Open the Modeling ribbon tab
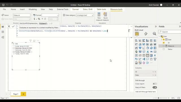The height and width of the screenshot is (102, 181). pyautogui.click(x=33, y=9)
